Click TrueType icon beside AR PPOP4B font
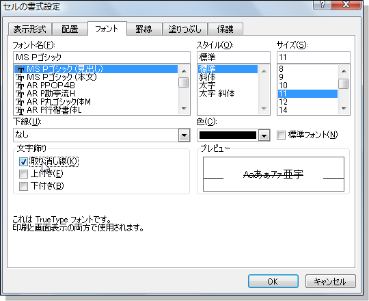369x301 pixels. point(20,86)
